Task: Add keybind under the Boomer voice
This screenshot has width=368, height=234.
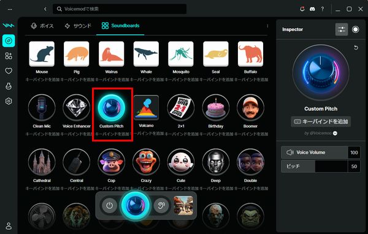Action: (x=251, y=134)
